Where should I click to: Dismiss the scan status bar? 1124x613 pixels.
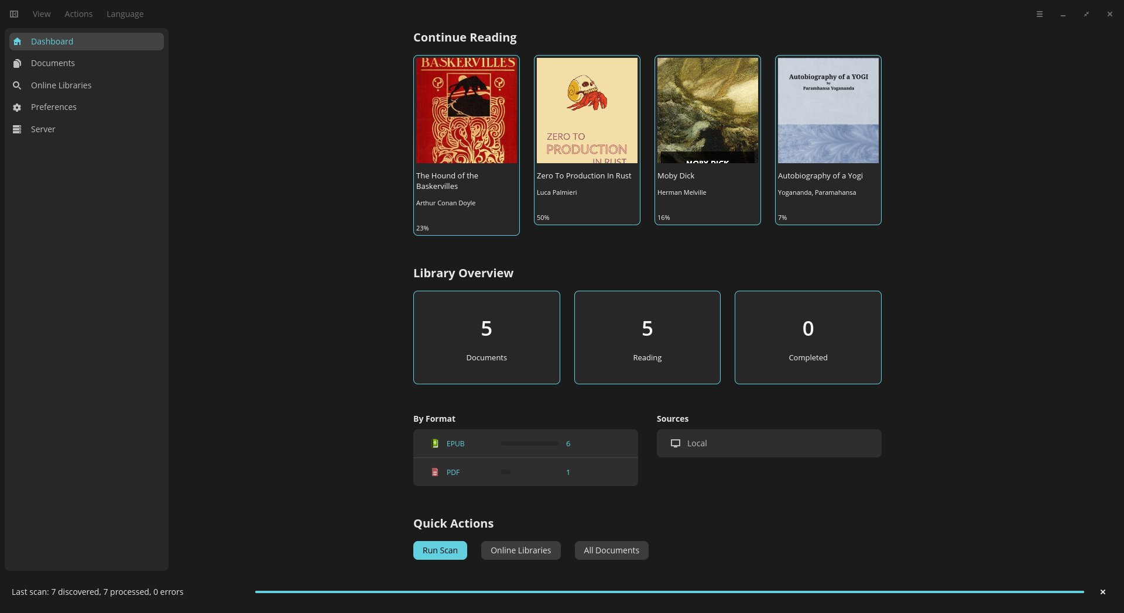(x=1103, y=592)
